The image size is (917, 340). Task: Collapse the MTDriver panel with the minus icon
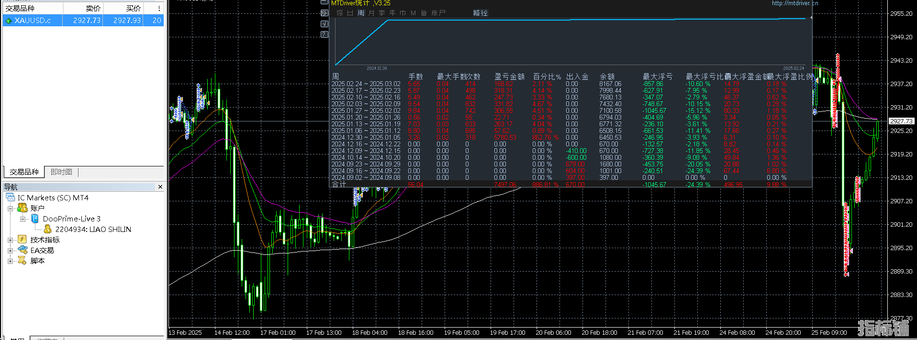pos(324,2)
